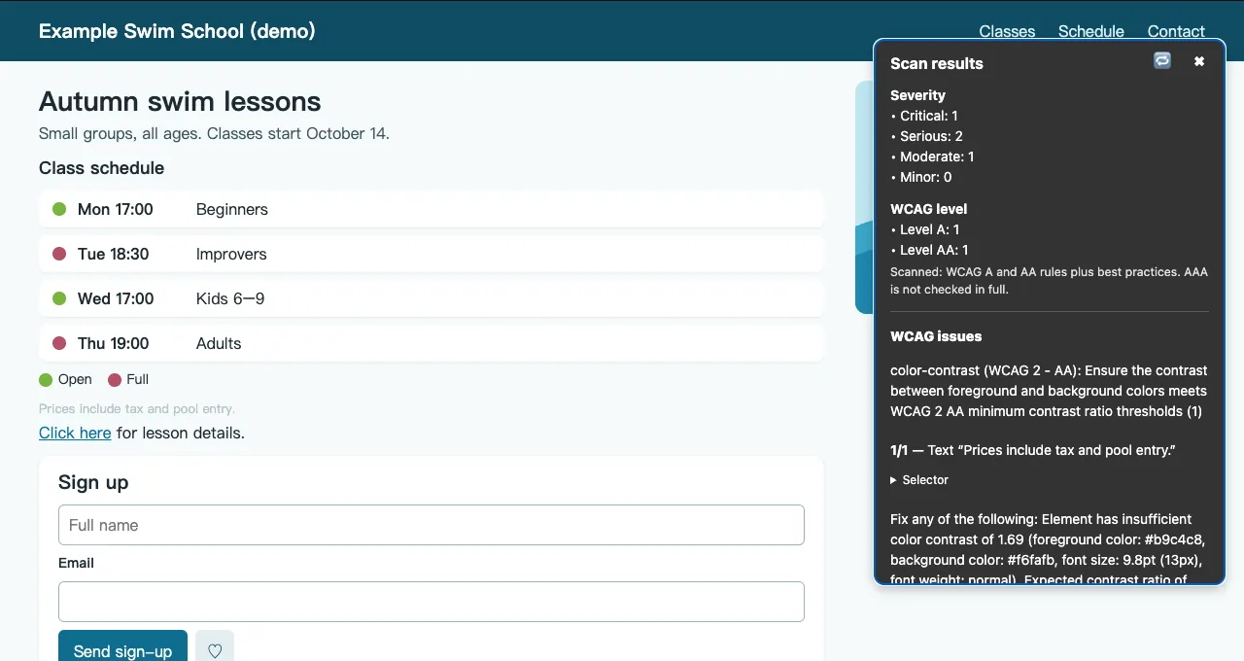Select the Kids 6—9 class row text
The width and height of the screenshot is (1244, 661).
(230, 298)
